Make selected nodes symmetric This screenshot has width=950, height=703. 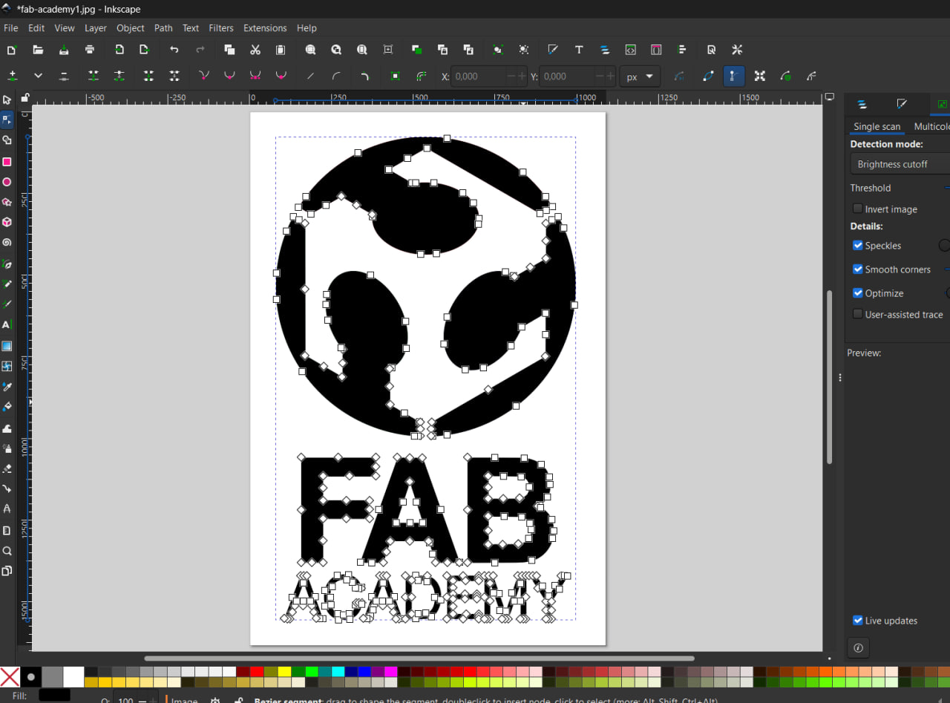pyautogui.click(x=255, y=76)
